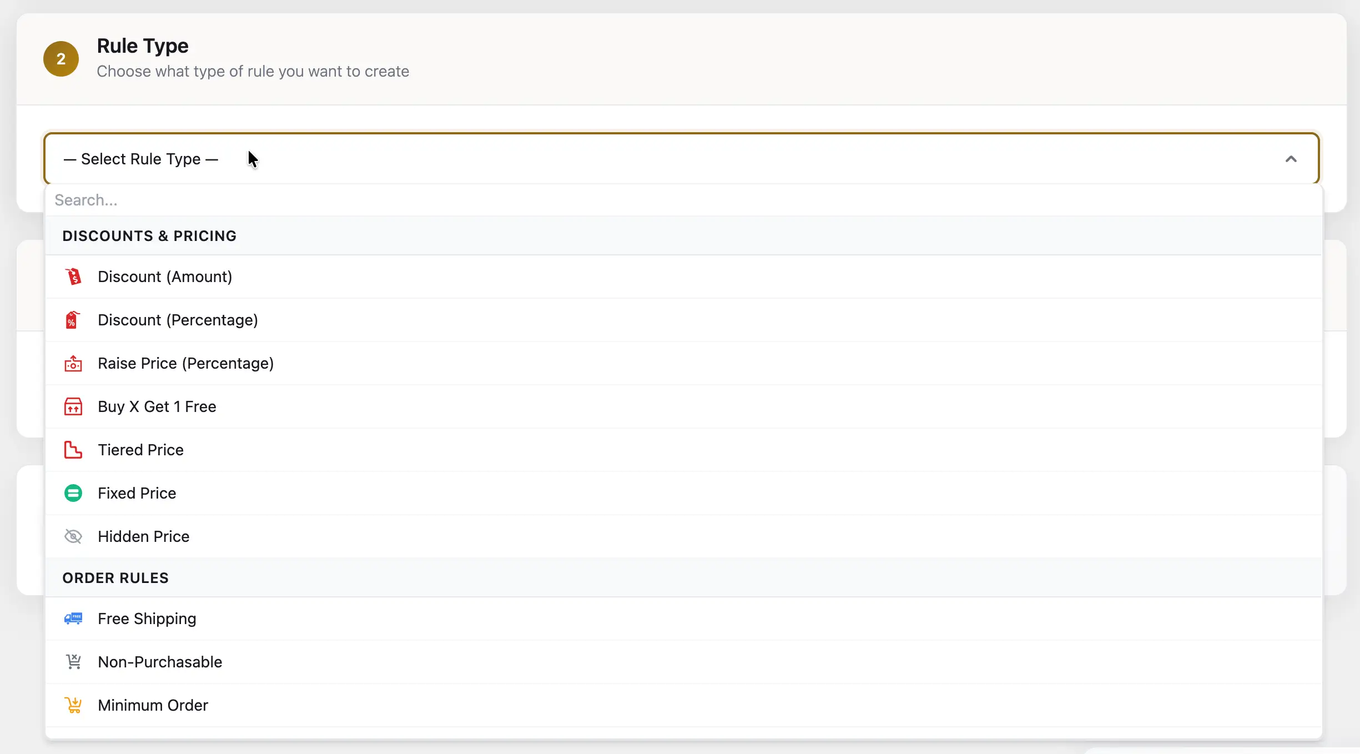Collapse the rule type dropdown via chevron

coord(1291,159)
